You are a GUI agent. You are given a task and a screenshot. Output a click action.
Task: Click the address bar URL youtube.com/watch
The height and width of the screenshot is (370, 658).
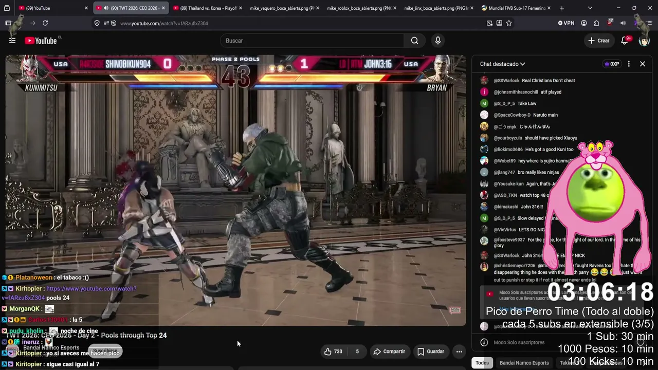[x=164, y=23]
